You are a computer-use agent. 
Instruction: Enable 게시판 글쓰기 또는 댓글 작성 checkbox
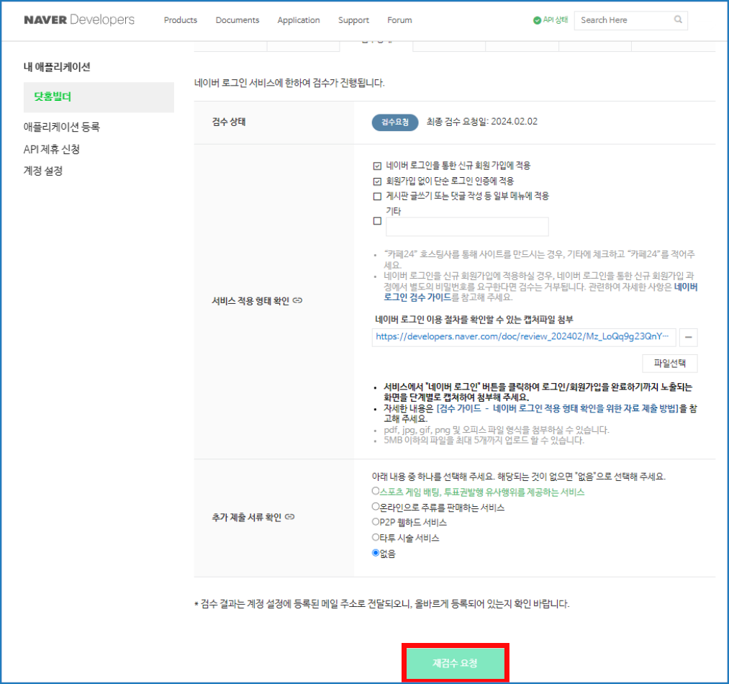coord(377,197)
